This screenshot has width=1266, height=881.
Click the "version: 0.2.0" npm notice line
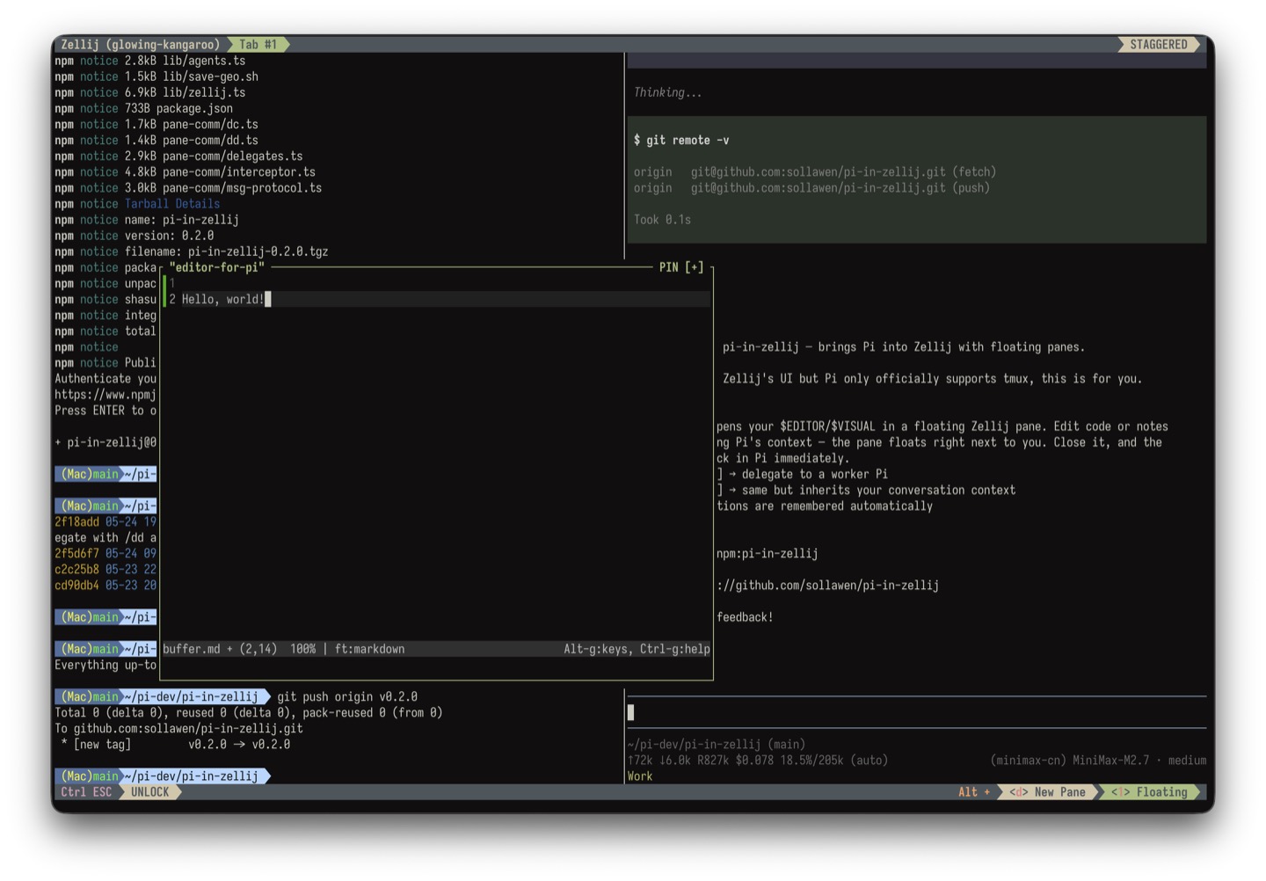(135, 236)
